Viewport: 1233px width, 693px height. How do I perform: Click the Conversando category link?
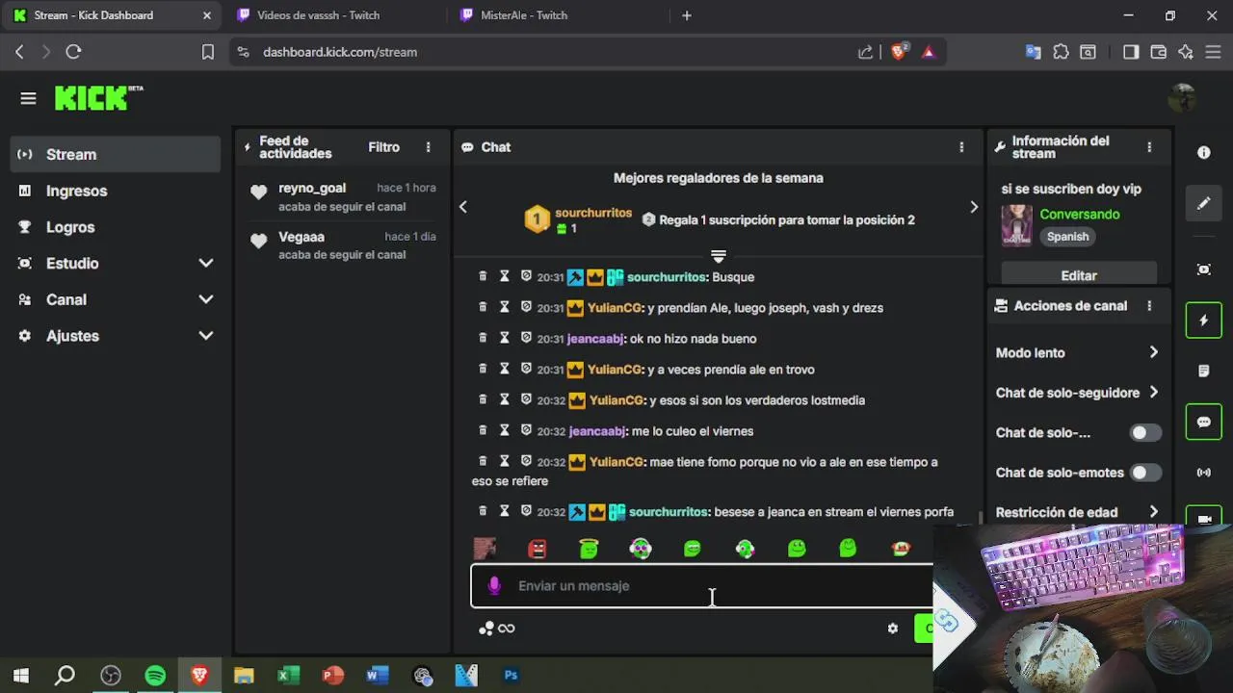point(1080,214)
